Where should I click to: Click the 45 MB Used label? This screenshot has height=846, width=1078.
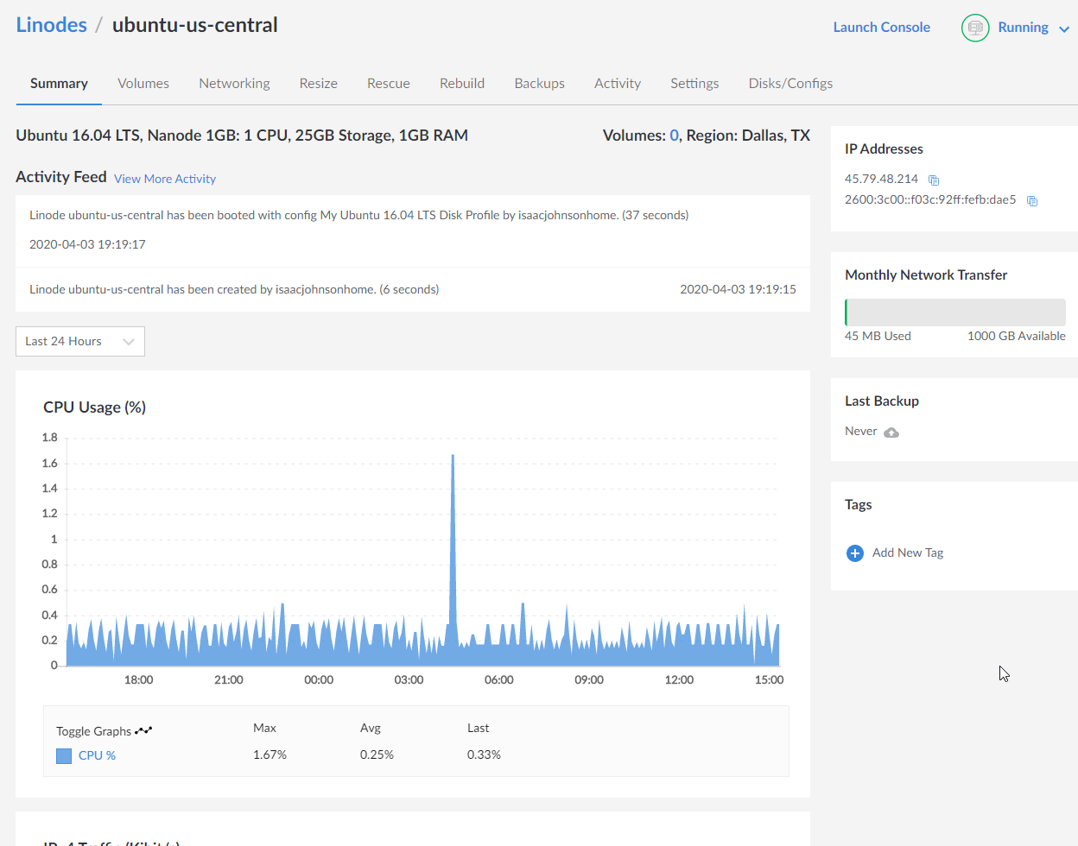coord(878,337)
